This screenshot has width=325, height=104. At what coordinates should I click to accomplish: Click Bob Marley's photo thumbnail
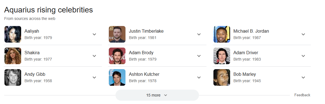click(222, 77)
